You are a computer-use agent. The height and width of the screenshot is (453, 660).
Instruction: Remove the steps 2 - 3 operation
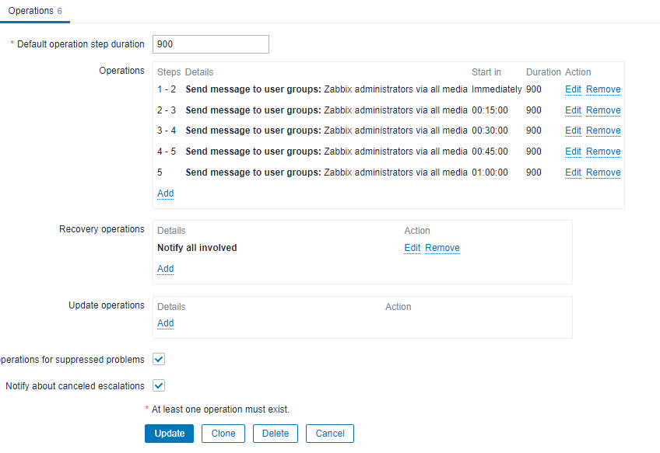(603, 110)
